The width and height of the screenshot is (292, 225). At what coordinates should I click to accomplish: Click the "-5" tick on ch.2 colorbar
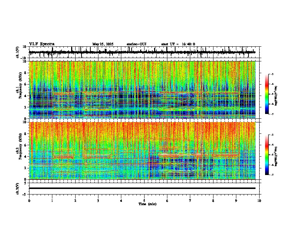272,155
